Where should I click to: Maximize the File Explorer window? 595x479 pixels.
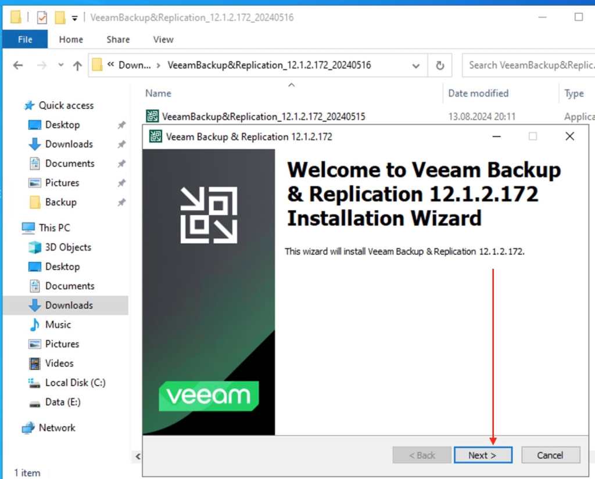pos(579,17)
